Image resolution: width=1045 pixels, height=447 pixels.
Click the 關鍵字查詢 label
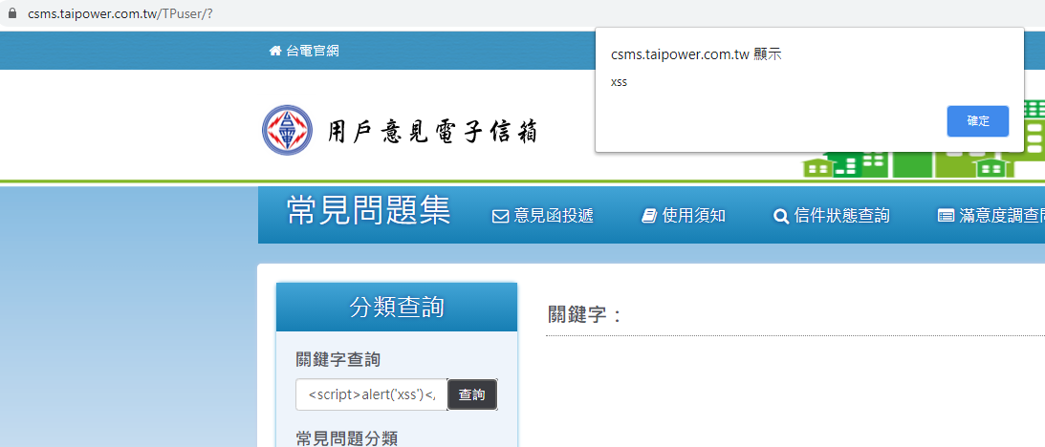coord(337,360)
